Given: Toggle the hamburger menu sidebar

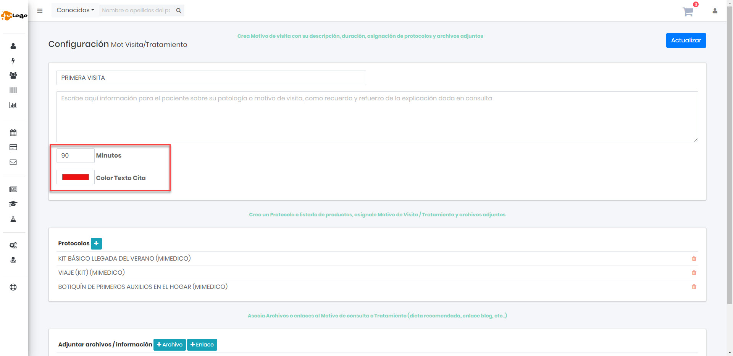Looking at the screenshot, I should [40, 11].
